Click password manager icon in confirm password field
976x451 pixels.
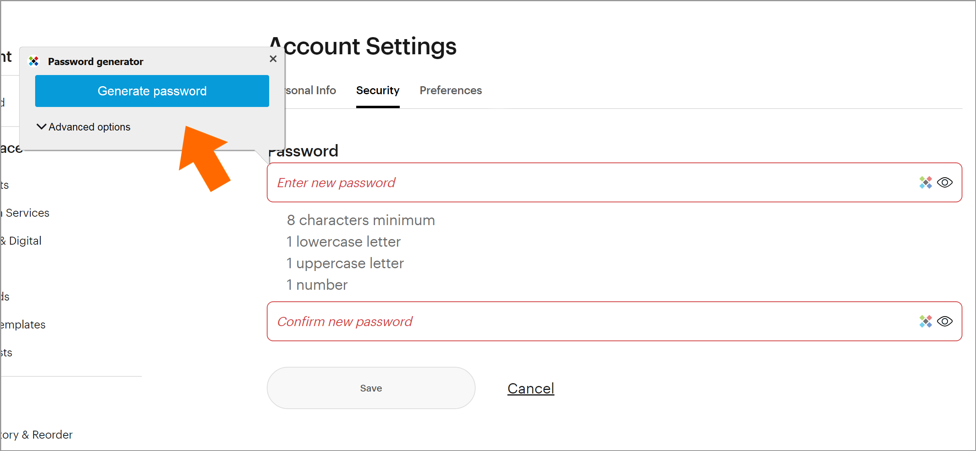(x=925, y=321)
